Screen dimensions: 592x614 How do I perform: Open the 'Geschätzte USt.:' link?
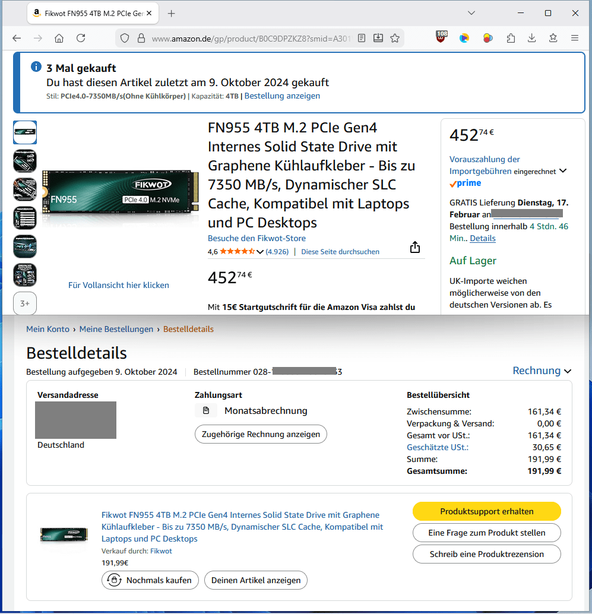click(x=438, y=447)
